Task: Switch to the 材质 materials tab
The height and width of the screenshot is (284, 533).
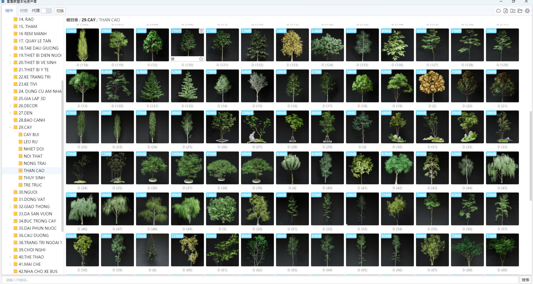Action: tap(24, 11)
